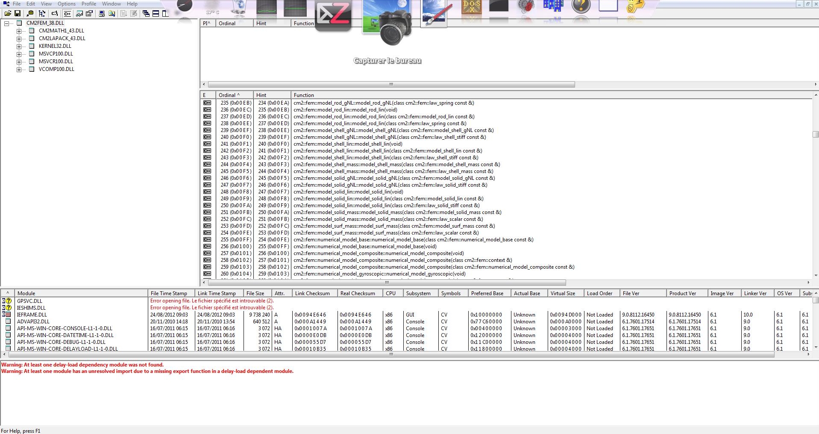819x434 pixels.
Task: Sort modules by Link Checksum header
Action: click(315, 293)
